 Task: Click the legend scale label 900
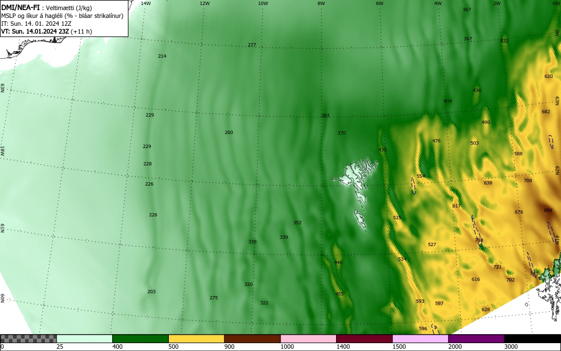(x=229, y=347)
